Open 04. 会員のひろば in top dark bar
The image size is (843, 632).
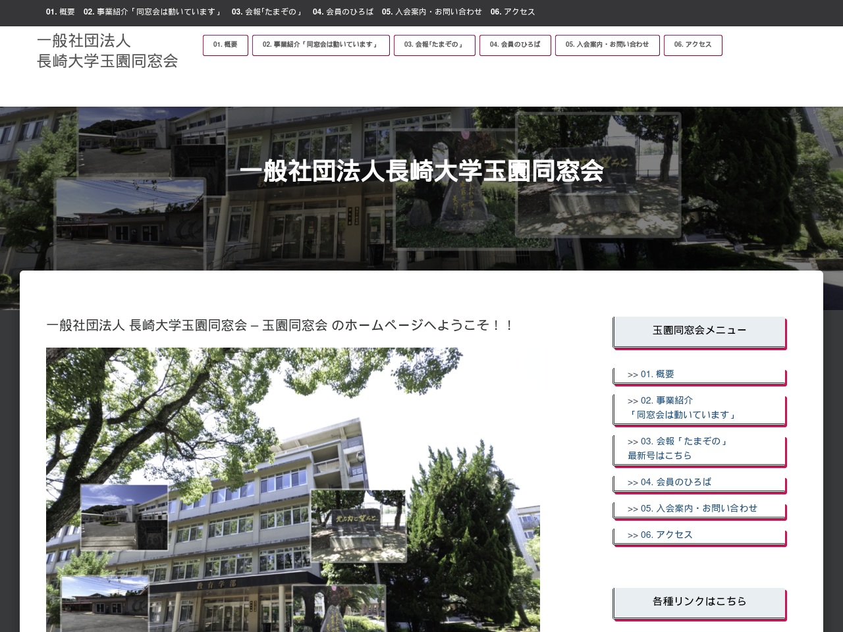coord(342,12)
